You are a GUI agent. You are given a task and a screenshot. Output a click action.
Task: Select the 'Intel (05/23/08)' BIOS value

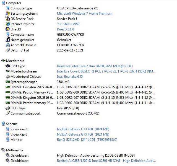[68, 108]
